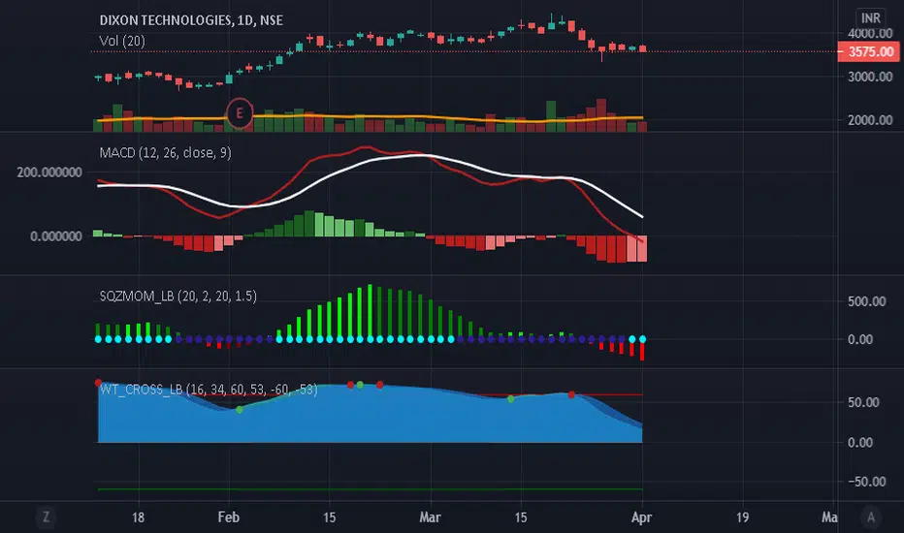The height and width of the screenshot is (533, 904).
Task: Click the Apr label on the time axis
Action: pos(641,517)
